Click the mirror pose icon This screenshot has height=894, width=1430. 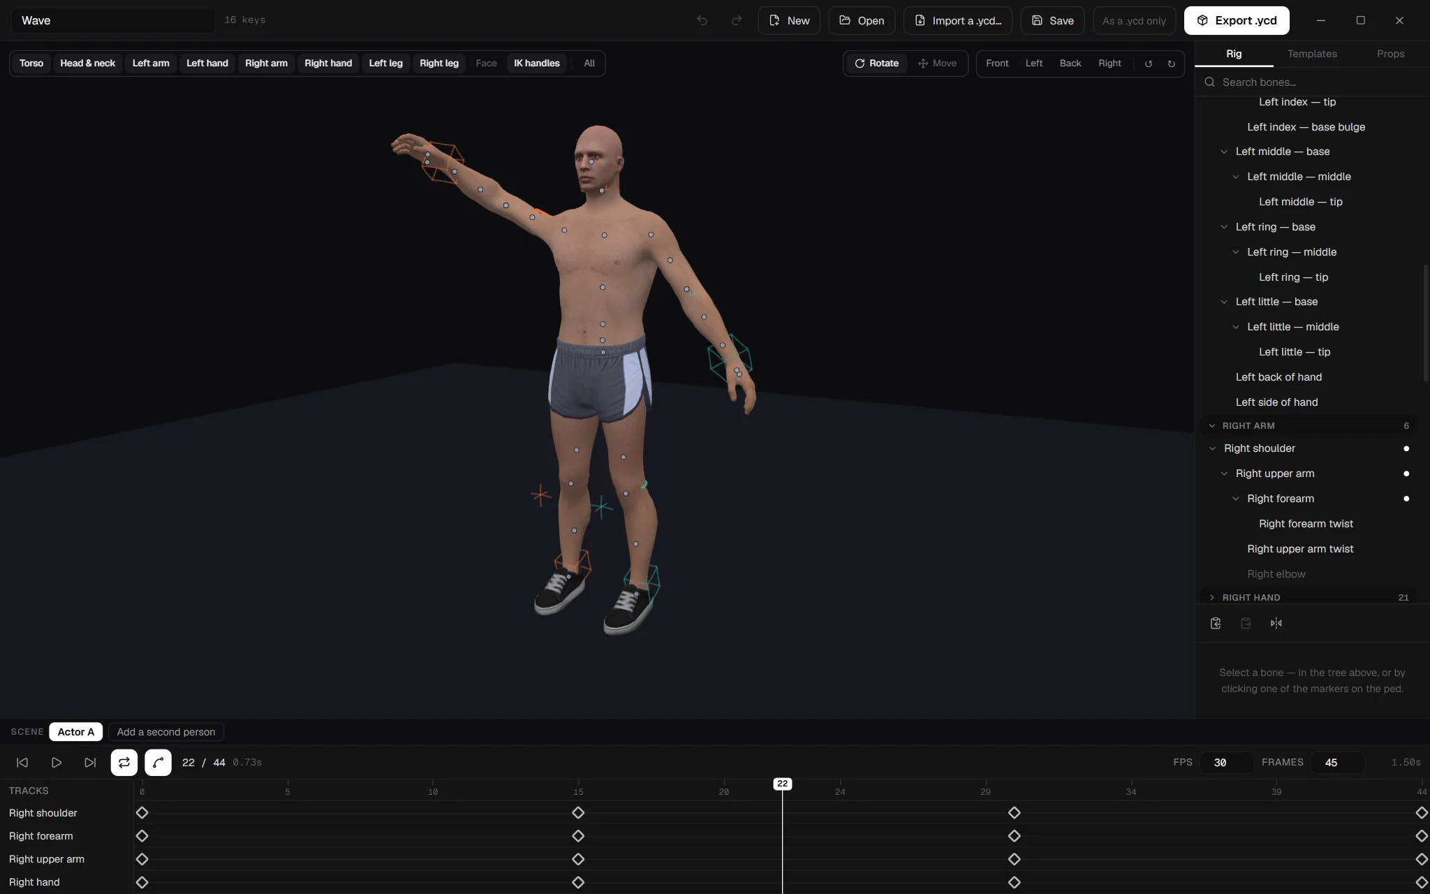pos(1276,623)
